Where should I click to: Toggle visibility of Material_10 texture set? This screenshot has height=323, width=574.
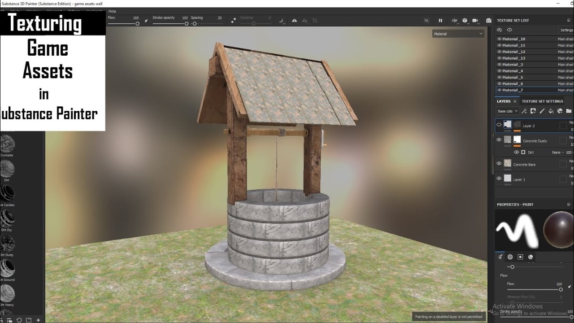pyautogui.click(x=500, y=39)
